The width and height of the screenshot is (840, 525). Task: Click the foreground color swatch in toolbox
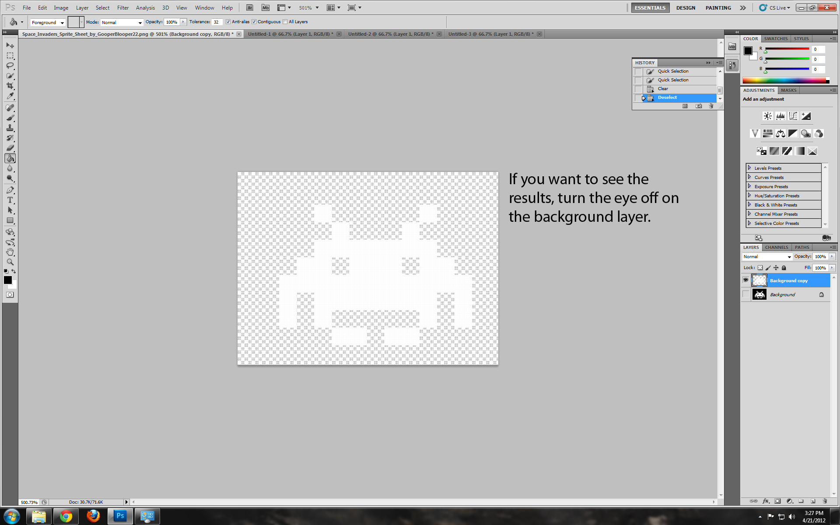[8, 280]
